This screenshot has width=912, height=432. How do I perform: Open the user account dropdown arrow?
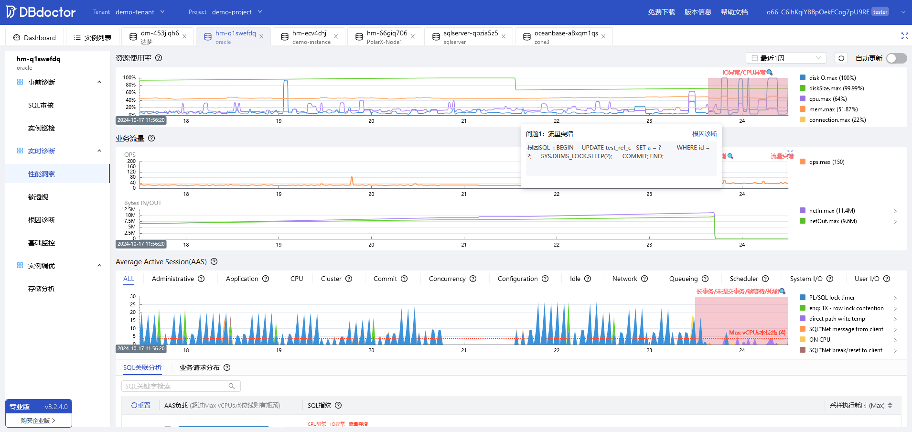(x=903, y=12)
